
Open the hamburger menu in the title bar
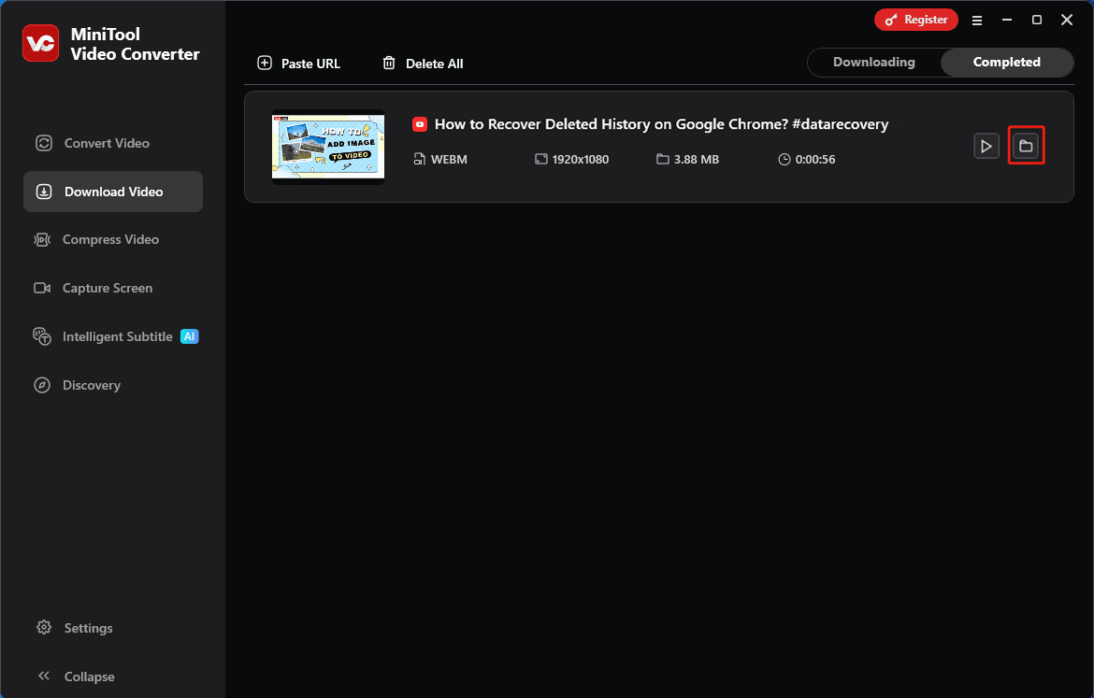click(977, 21)
